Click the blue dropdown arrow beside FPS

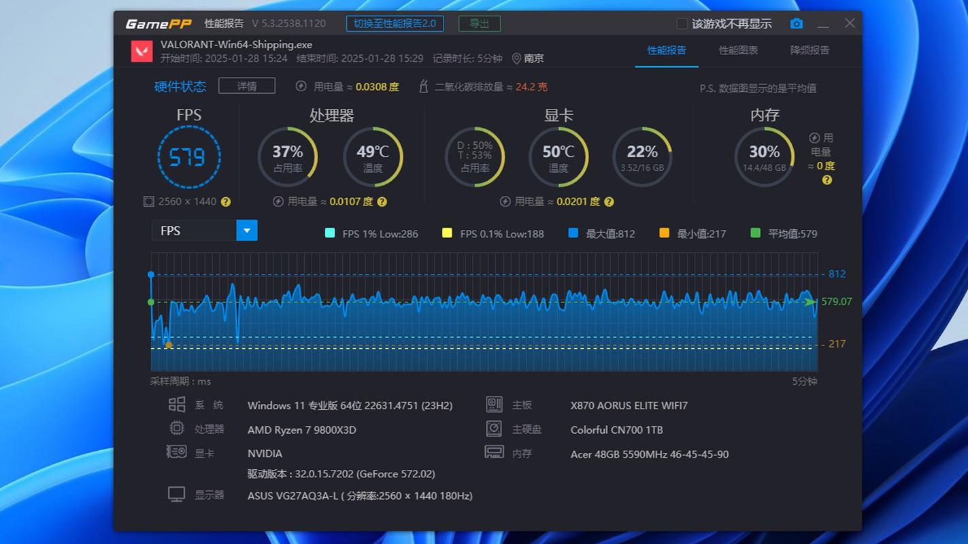click(x=247, y=231)
